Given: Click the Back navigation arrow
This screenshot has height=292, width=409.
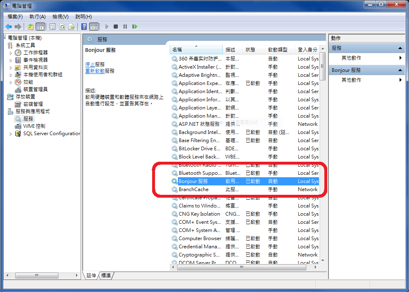Looking at the screenshot, I should (8, 26).
